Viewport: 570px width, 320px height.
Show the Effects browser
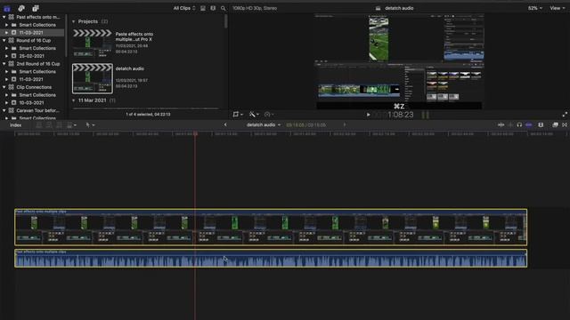click(555, 124)
